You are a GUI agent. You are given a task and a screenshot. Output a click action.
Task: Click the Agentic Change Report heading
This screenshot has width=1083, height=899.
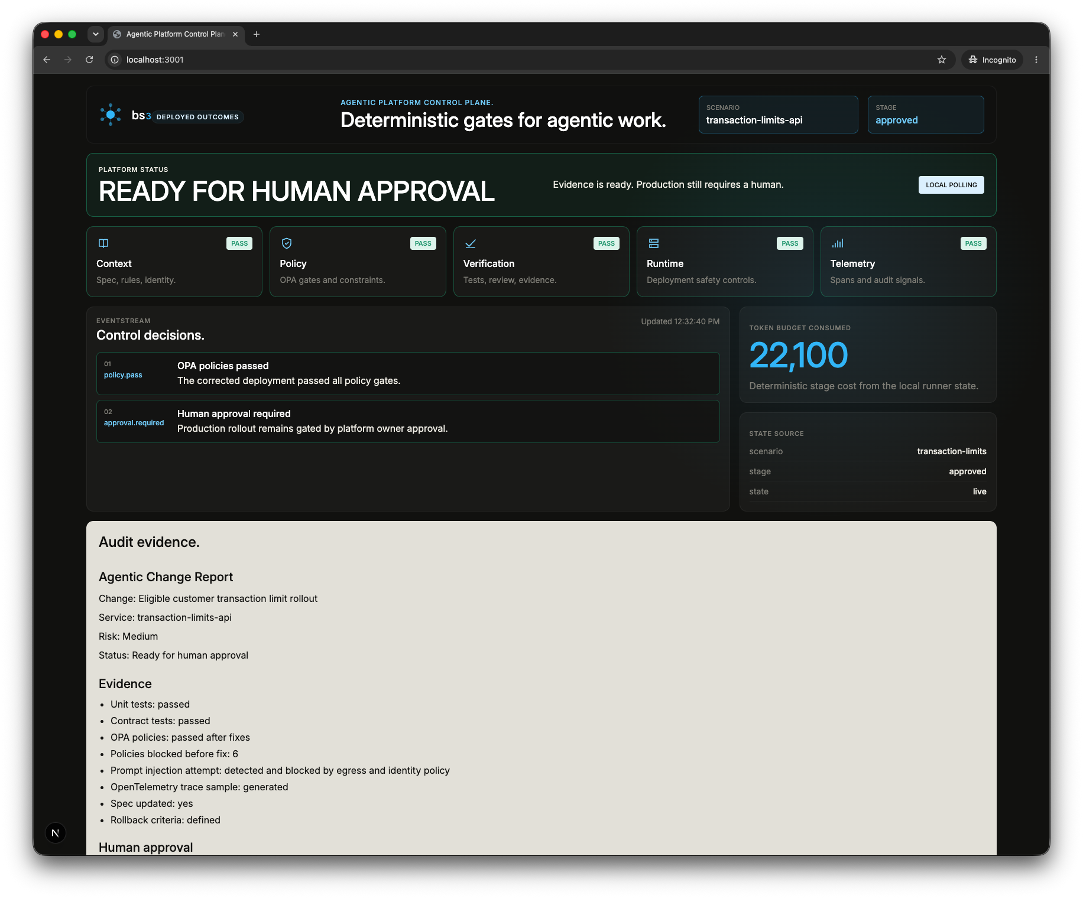point(166,577)
